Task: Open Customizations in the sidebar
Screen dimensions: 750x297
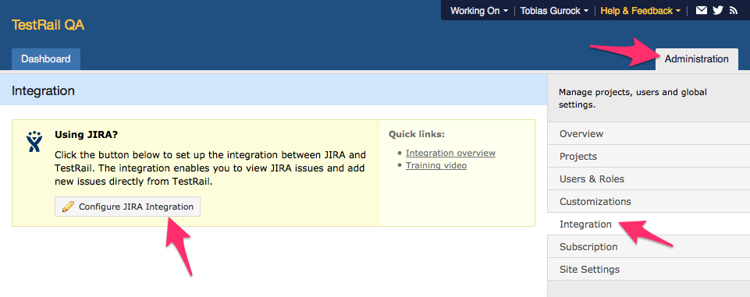Action: (649, 201)
